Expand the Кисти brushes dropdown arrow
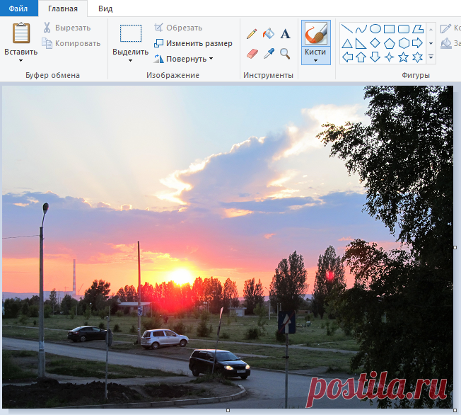The image size is (461, 415). [x=315, y=60]
